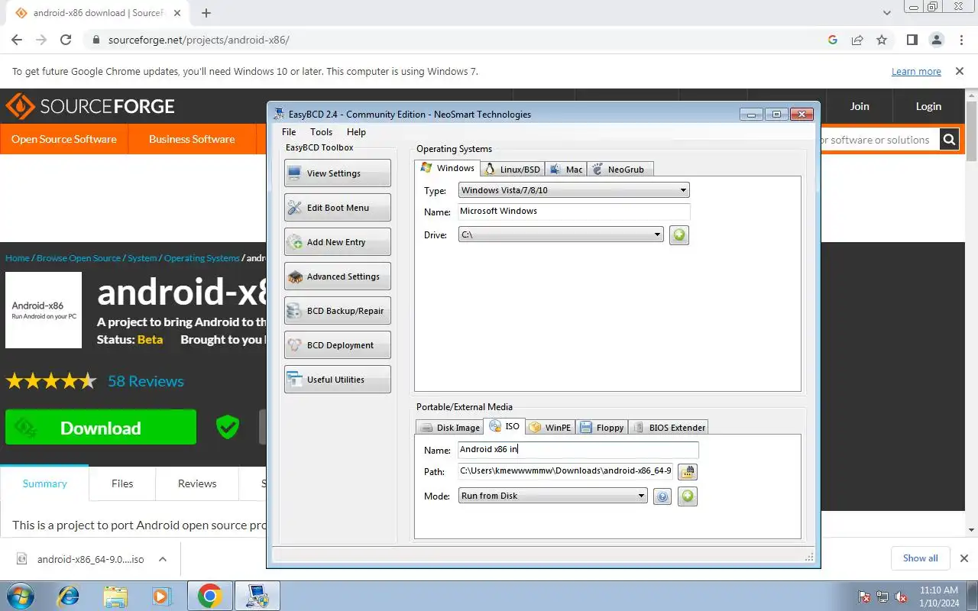The height and width of the screenshot is (611, 978).
Task: Open Business Software menu on SourceForge
Action: (192, 139)
